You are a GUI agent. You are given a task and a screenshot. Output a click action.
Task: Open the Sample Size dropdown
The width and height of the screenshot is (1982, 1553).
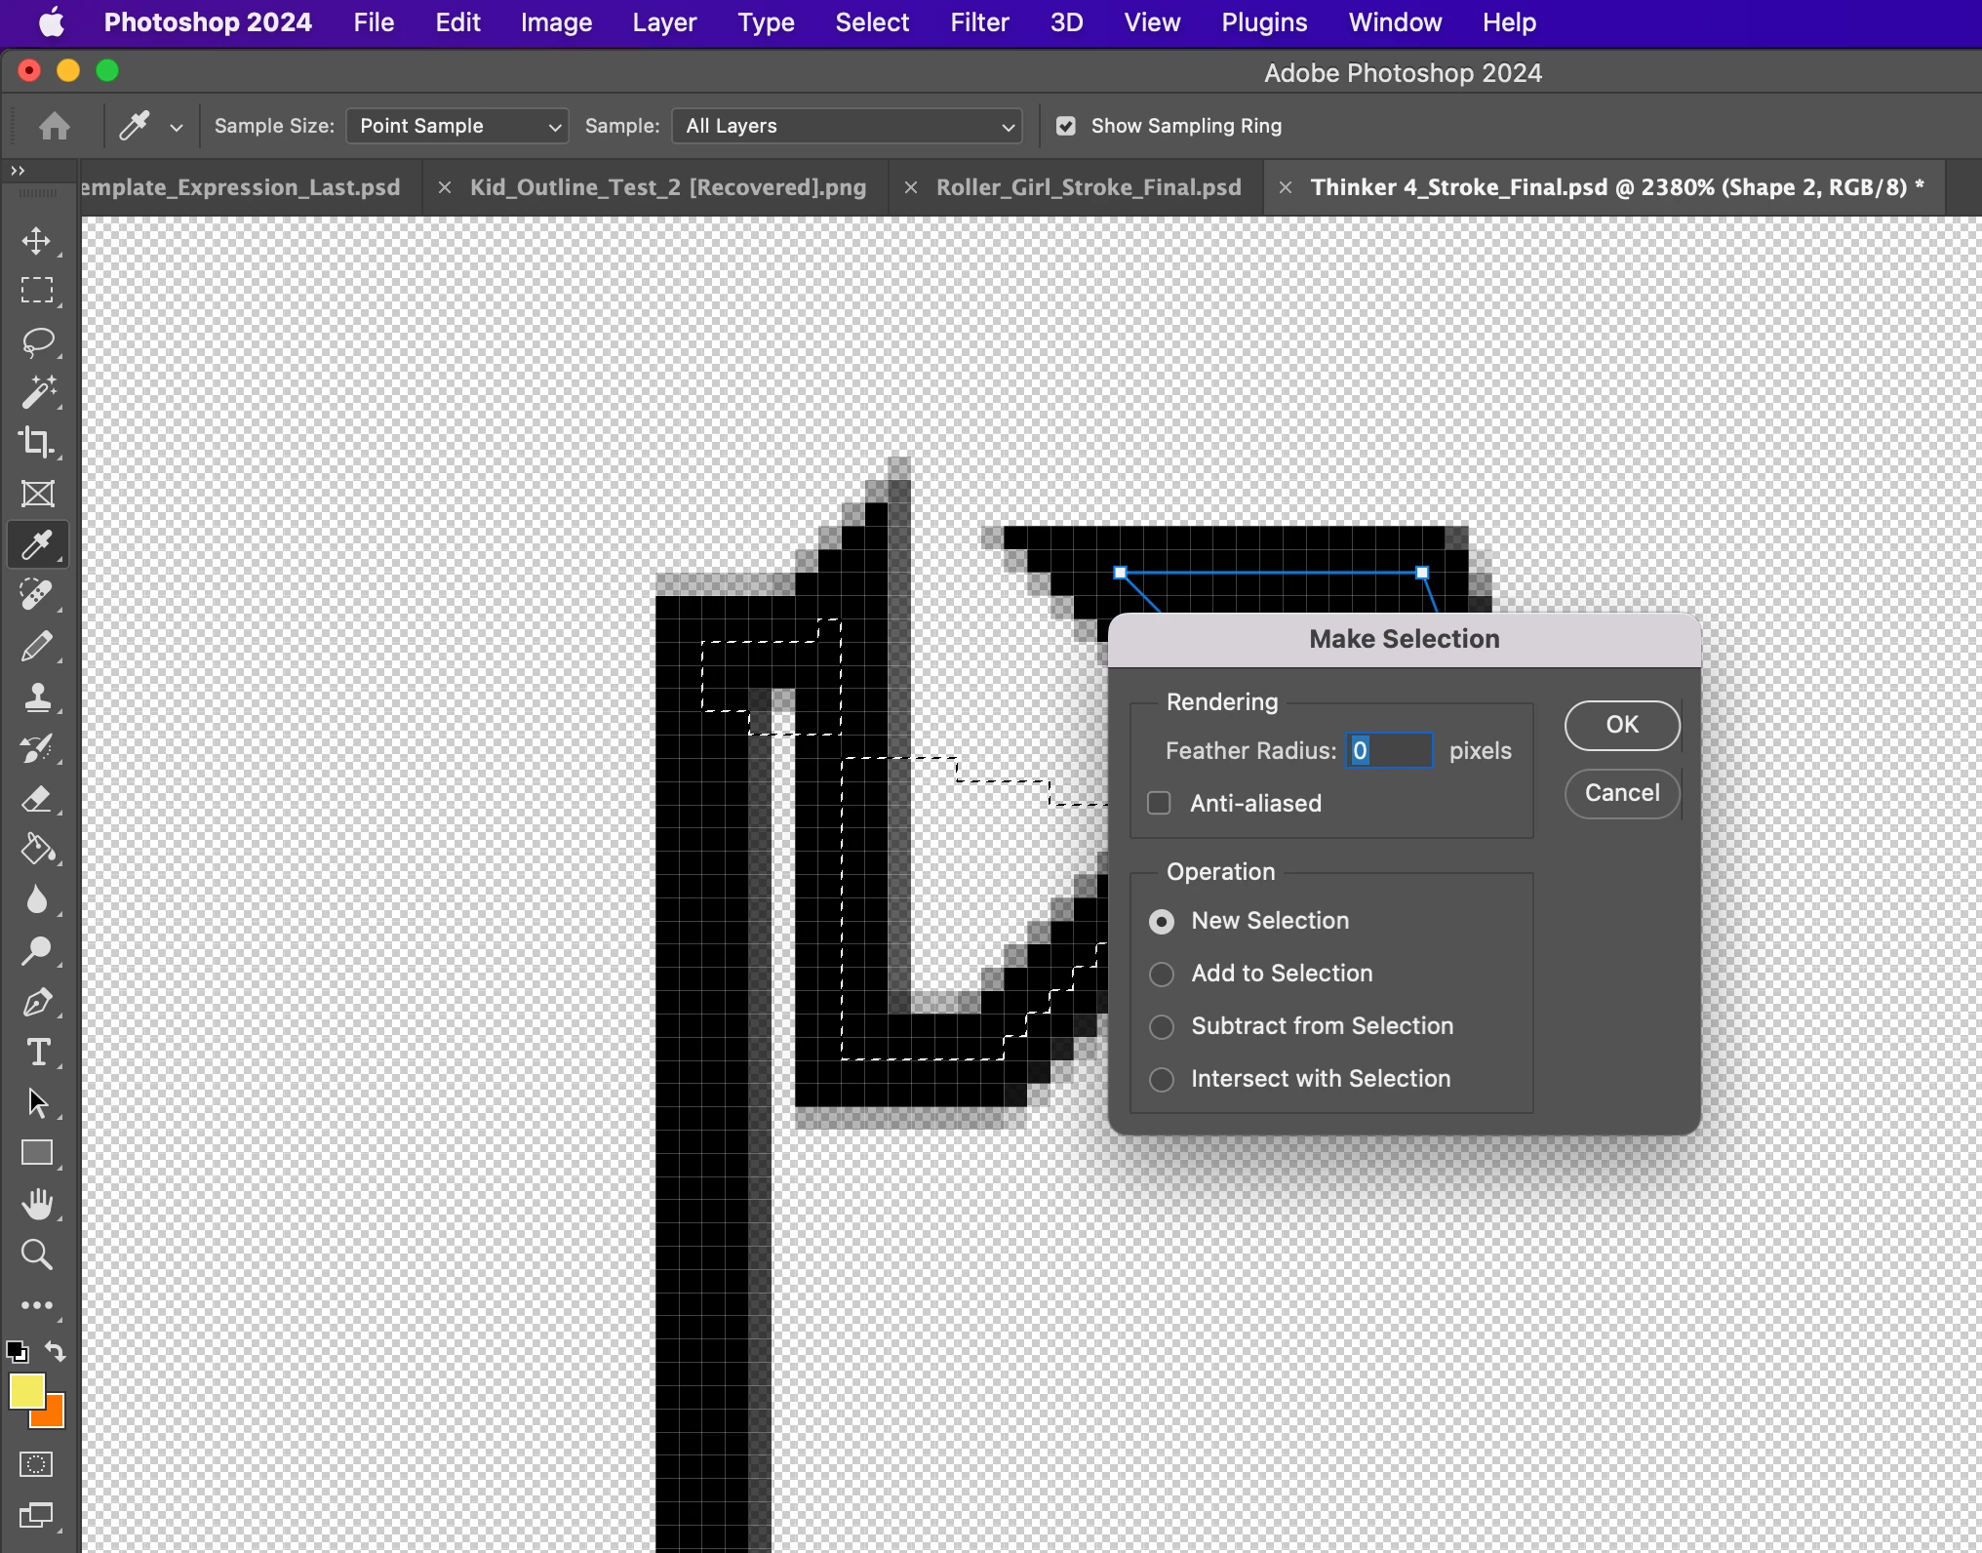tap(457, 126)
